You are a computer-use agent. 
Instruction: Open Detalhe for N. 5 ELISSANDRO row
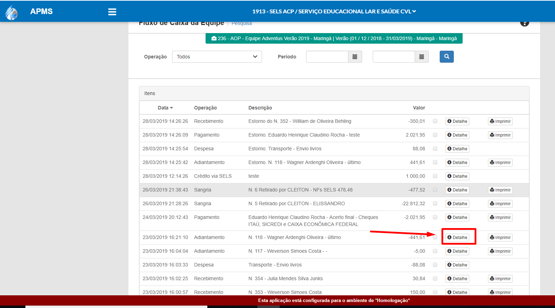click(x=457, y=204)
